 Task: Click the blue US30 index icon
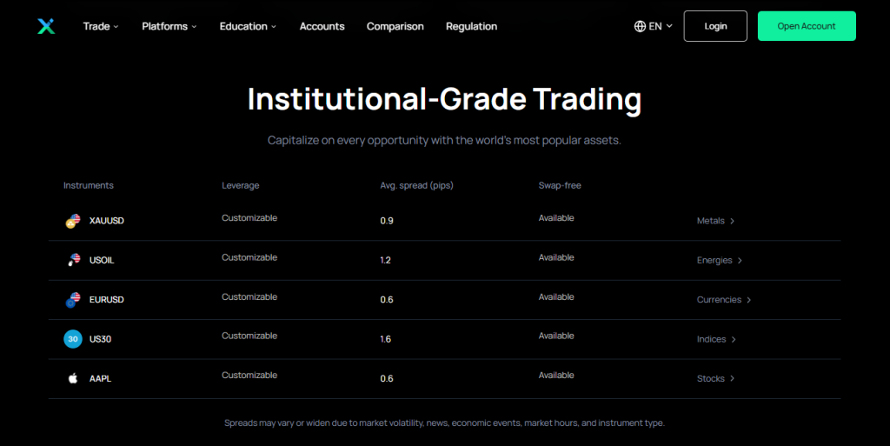(73, 339)
